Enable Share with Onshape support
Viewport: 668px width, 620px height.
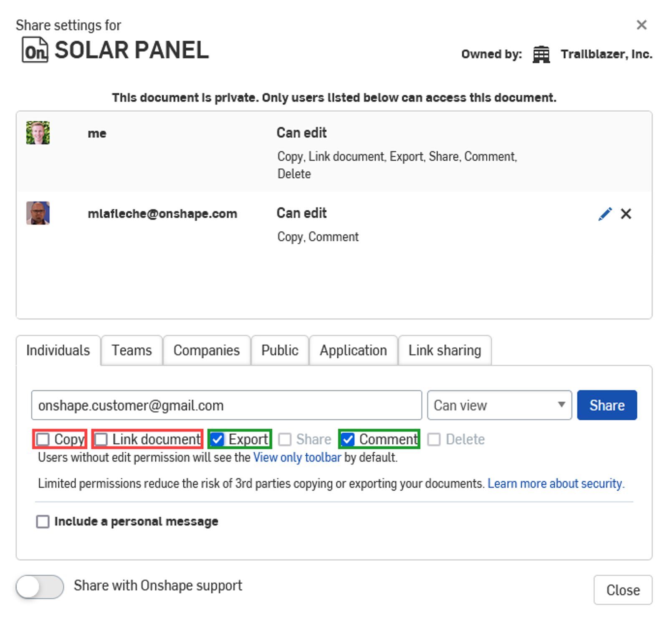(39, 587)
